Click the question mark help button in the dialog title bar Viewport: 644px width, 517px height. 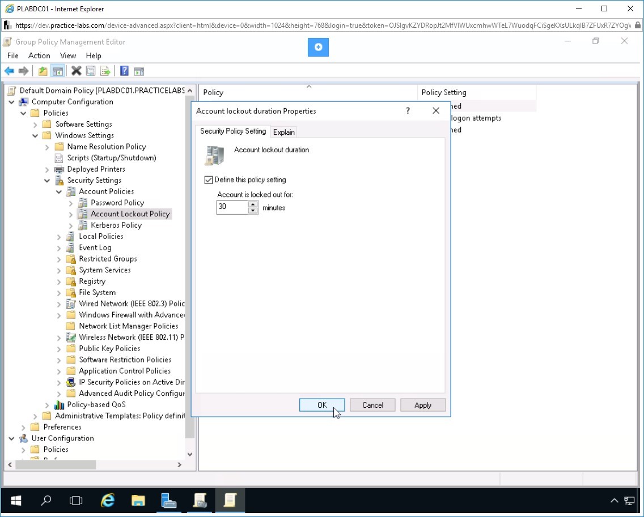[x=408, y=111]
